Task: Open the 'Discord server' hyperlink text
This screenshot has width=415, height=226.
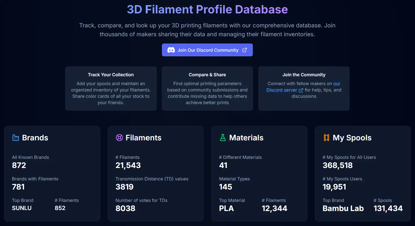Action: click(x=282, y=90)
